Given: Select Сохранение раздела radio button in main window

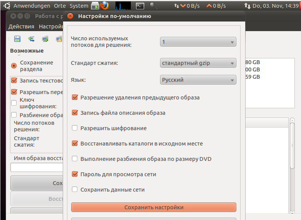Looking at the screenshot, I should 14,66.
